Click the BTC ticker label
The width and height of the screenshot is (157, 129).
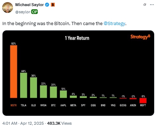[53, 105]
